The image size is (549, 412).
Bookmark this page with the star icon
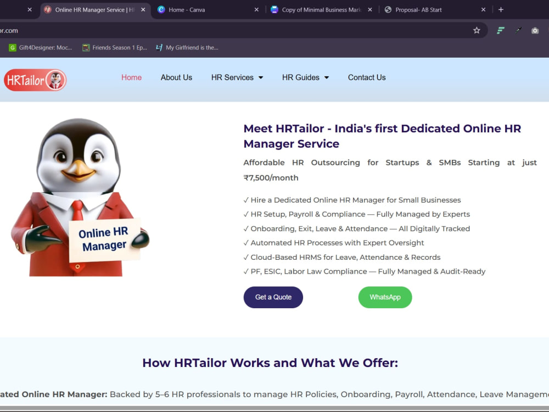[477, 30]
